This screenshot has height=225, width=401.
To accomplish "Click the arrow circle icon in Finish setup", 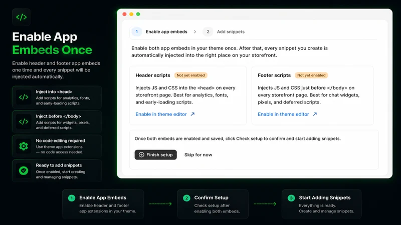I will (141, 154).
